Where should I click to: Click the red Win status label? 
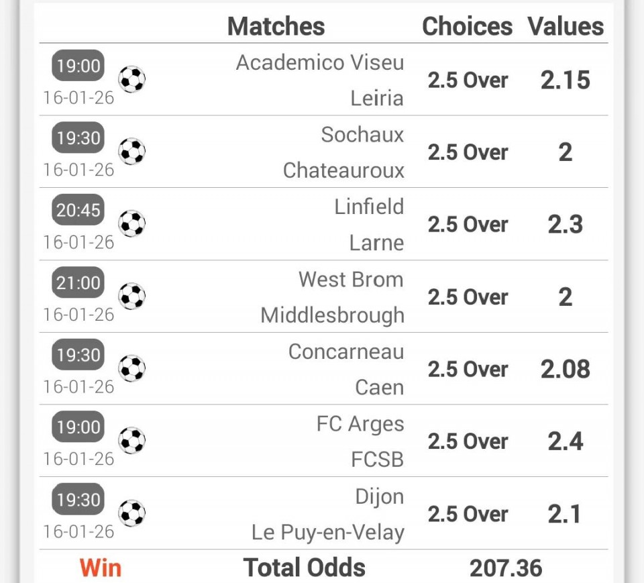coord(101,568)
